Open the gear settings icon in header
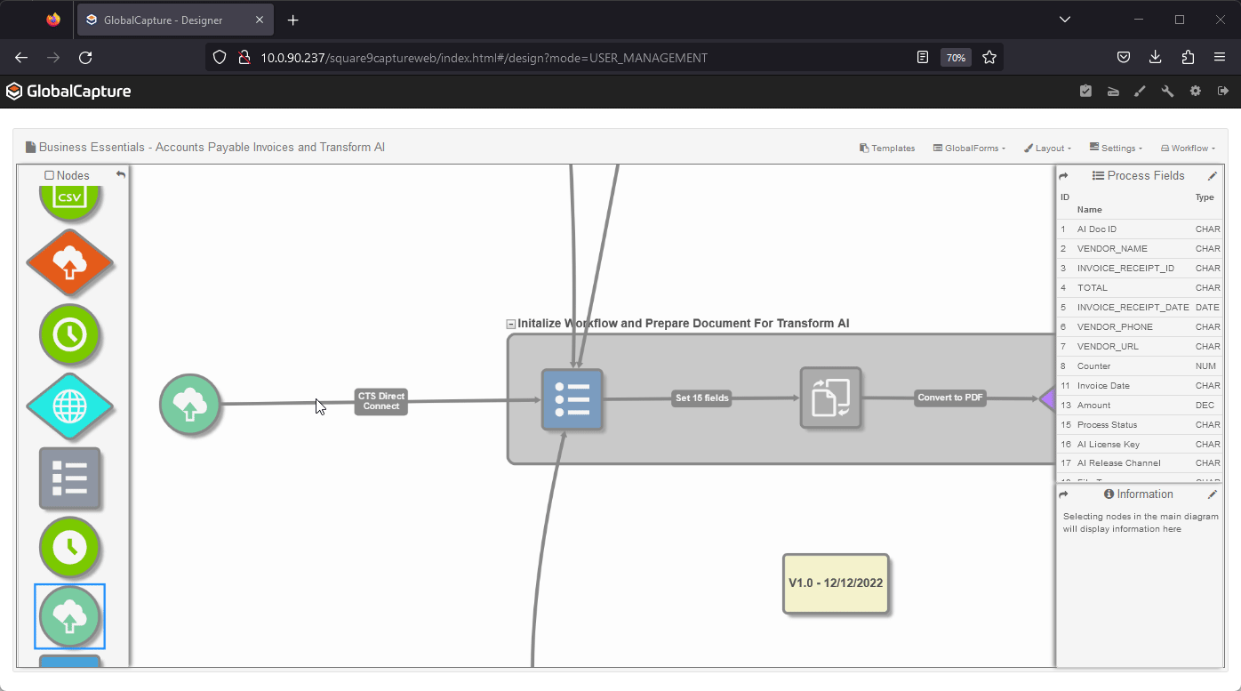1241x691 pixels. coord(1195,91)
